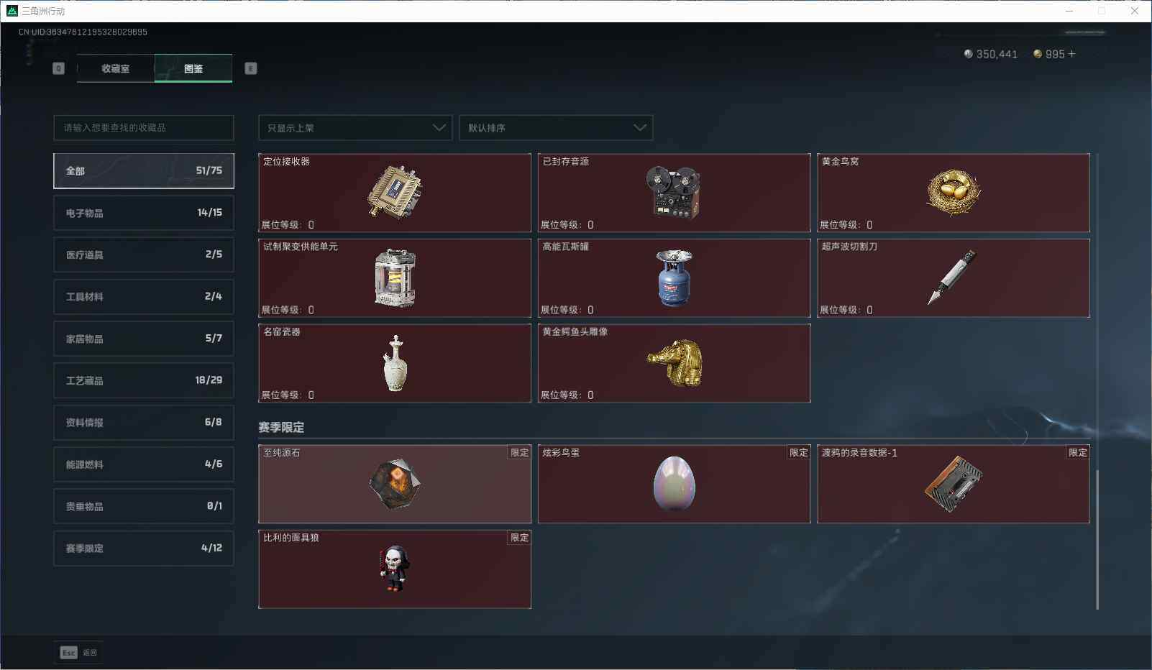The width and height of the screenshot is (1152, 670).
Task: Open the 默认排序 sorting dropdown
Action: (x=556, y=128)
